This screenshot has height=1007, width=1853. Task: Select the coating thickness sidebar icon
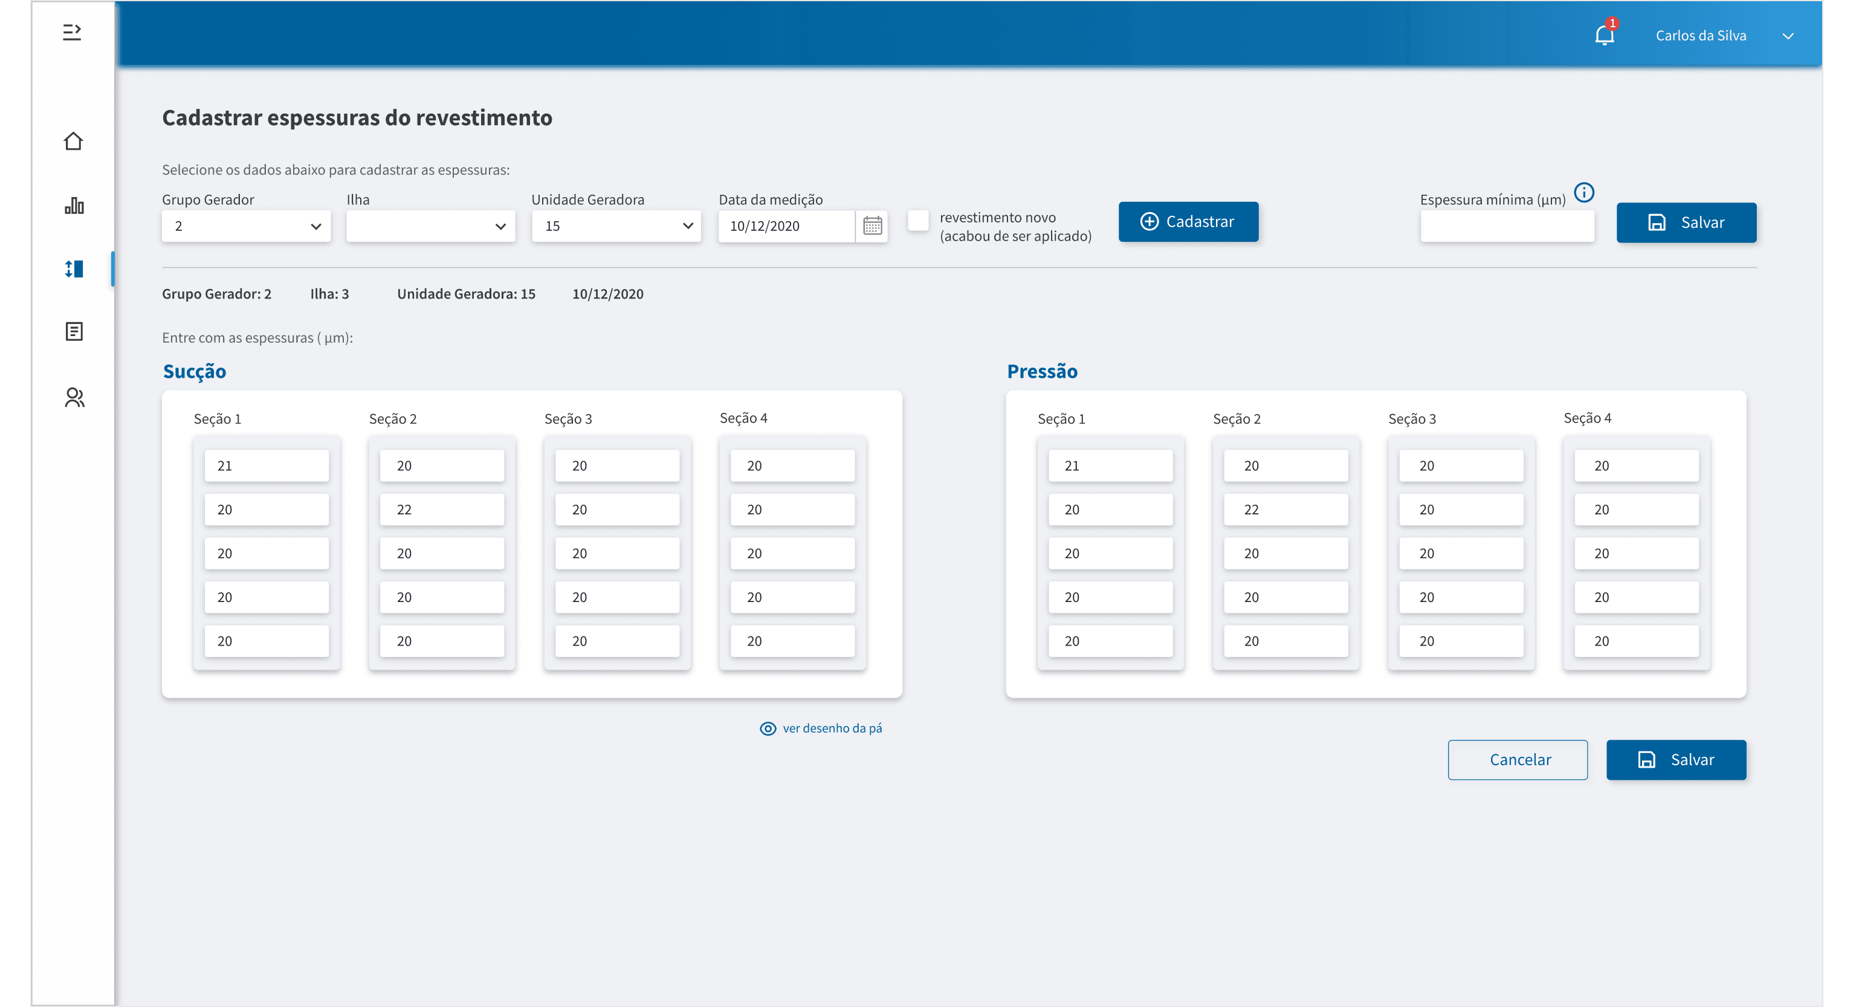coord(74,269)
